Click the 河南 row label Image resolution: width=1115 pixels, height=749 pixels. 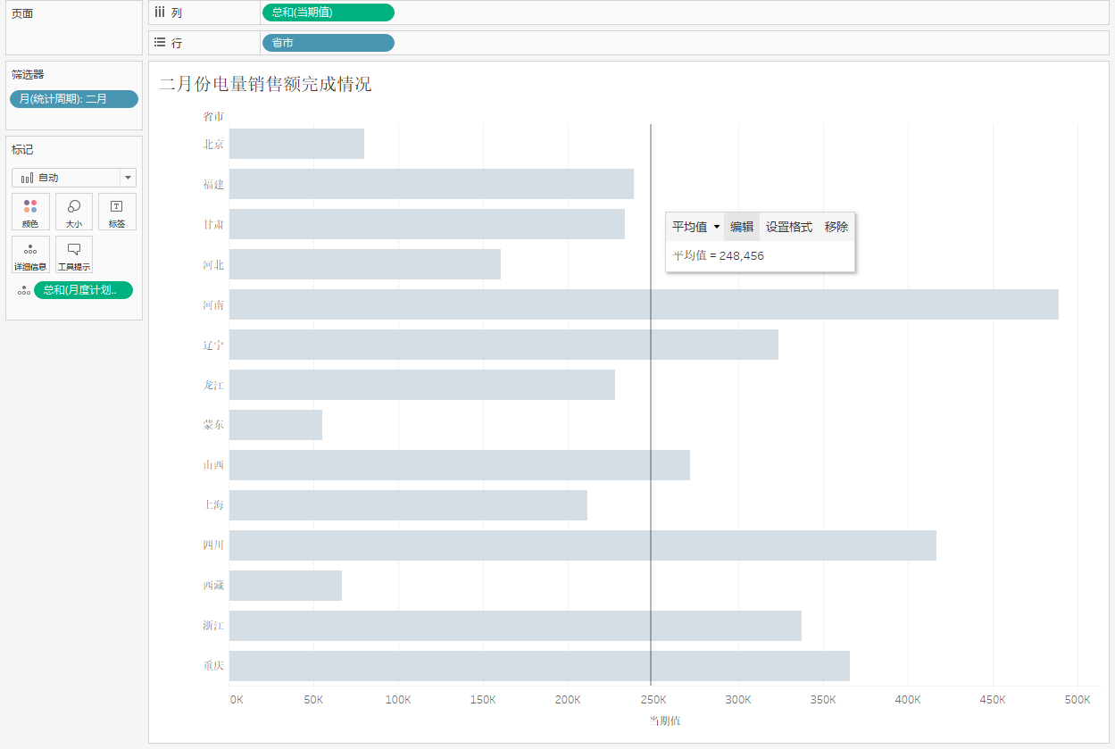pyautogui.click(x=213, y=304)
